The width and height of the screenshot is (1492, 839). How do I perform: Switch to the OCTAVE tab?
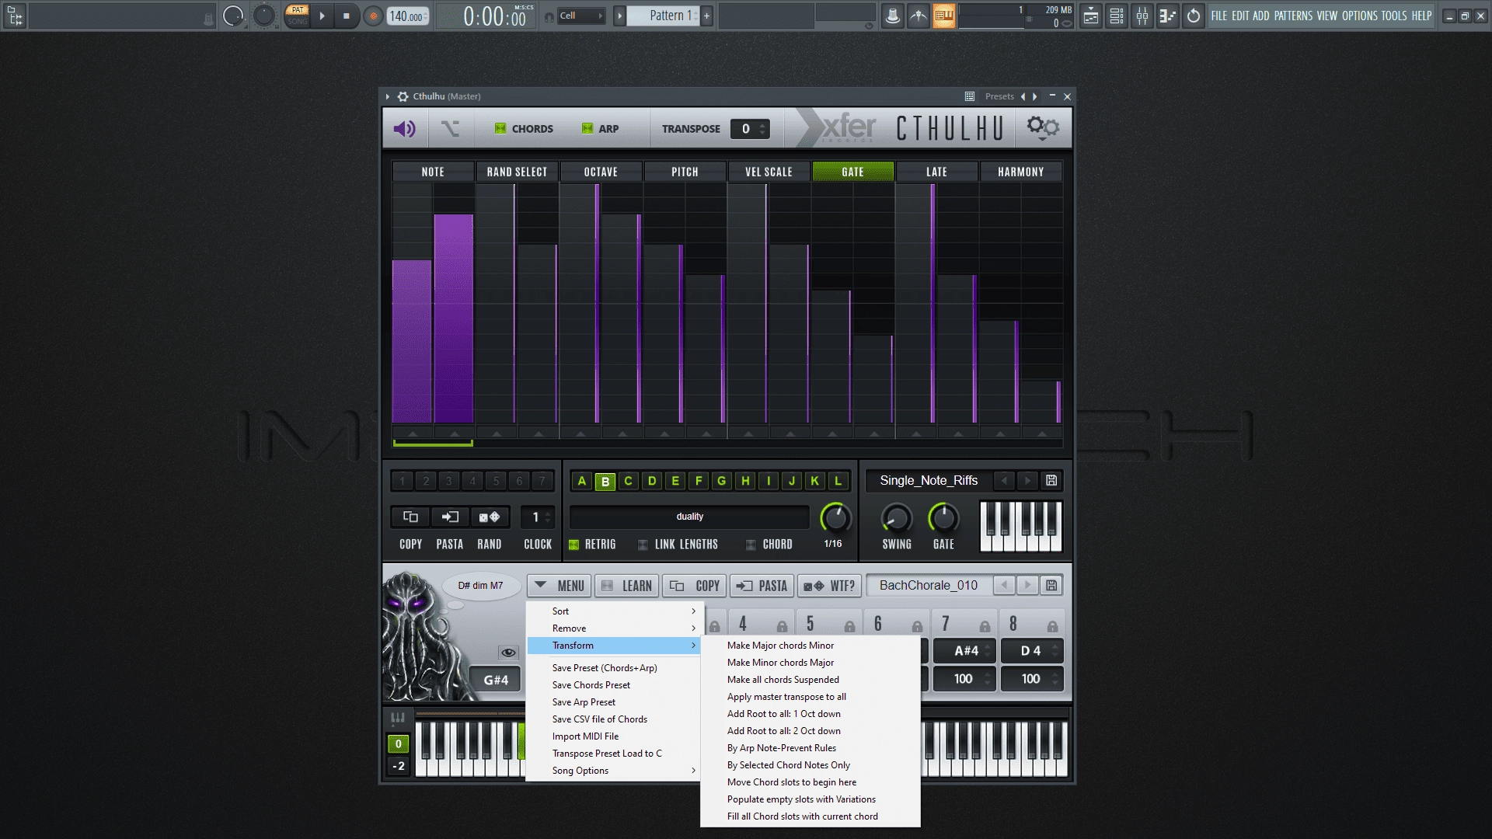click(x=601, y=172)
